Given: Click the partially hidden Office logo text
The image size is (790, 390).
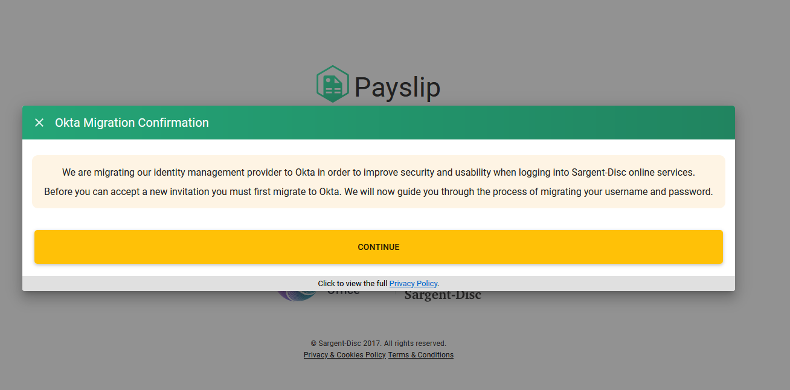Looking at the screenshot, I should point(343,293).
